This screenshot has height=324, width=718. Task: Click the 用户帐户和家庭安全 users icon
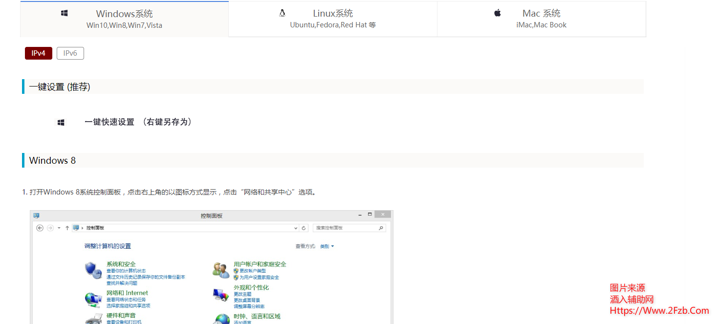[x=221, y=269]
